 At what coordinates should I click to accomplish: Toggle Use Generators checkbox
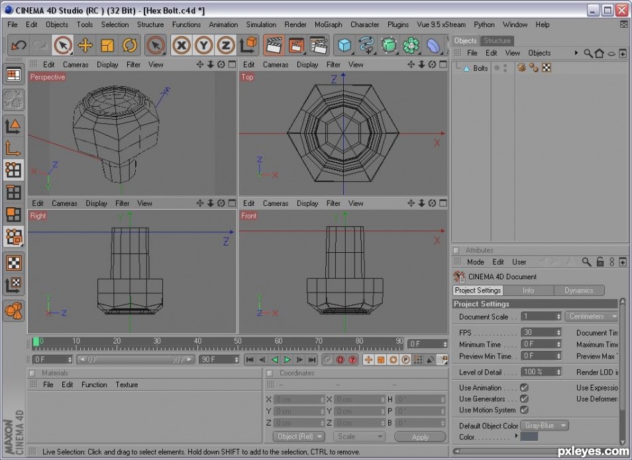coord(524,398)
